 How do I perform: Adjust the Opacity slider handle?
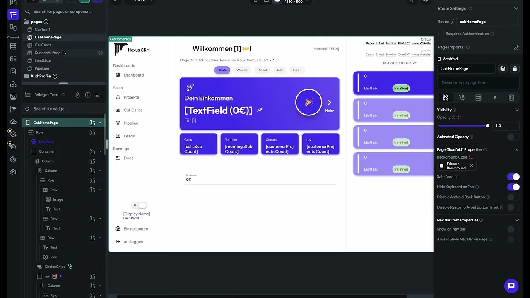[487, 126]
